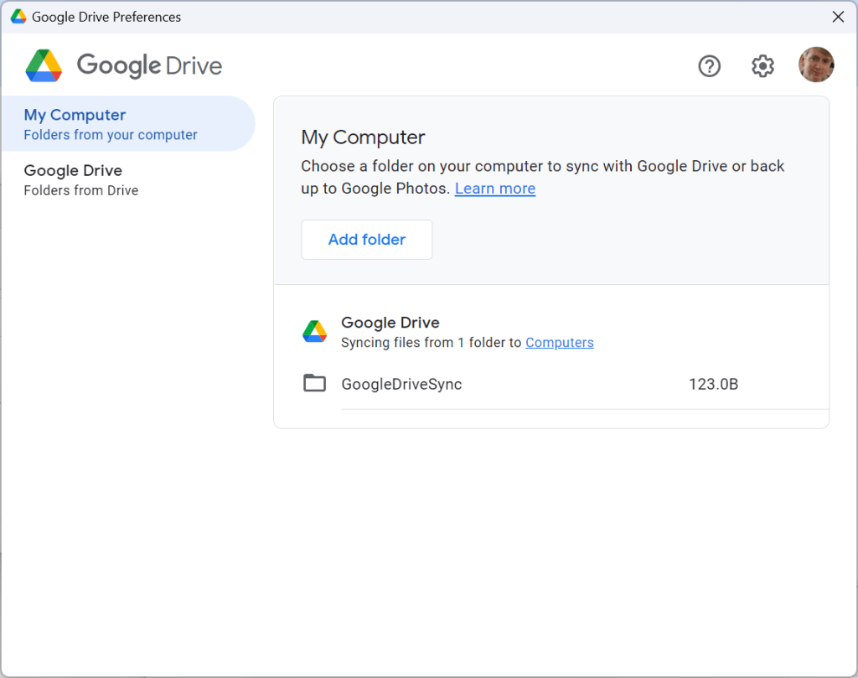
Task: Open settings with the gear icon
Action: point(762,65)
